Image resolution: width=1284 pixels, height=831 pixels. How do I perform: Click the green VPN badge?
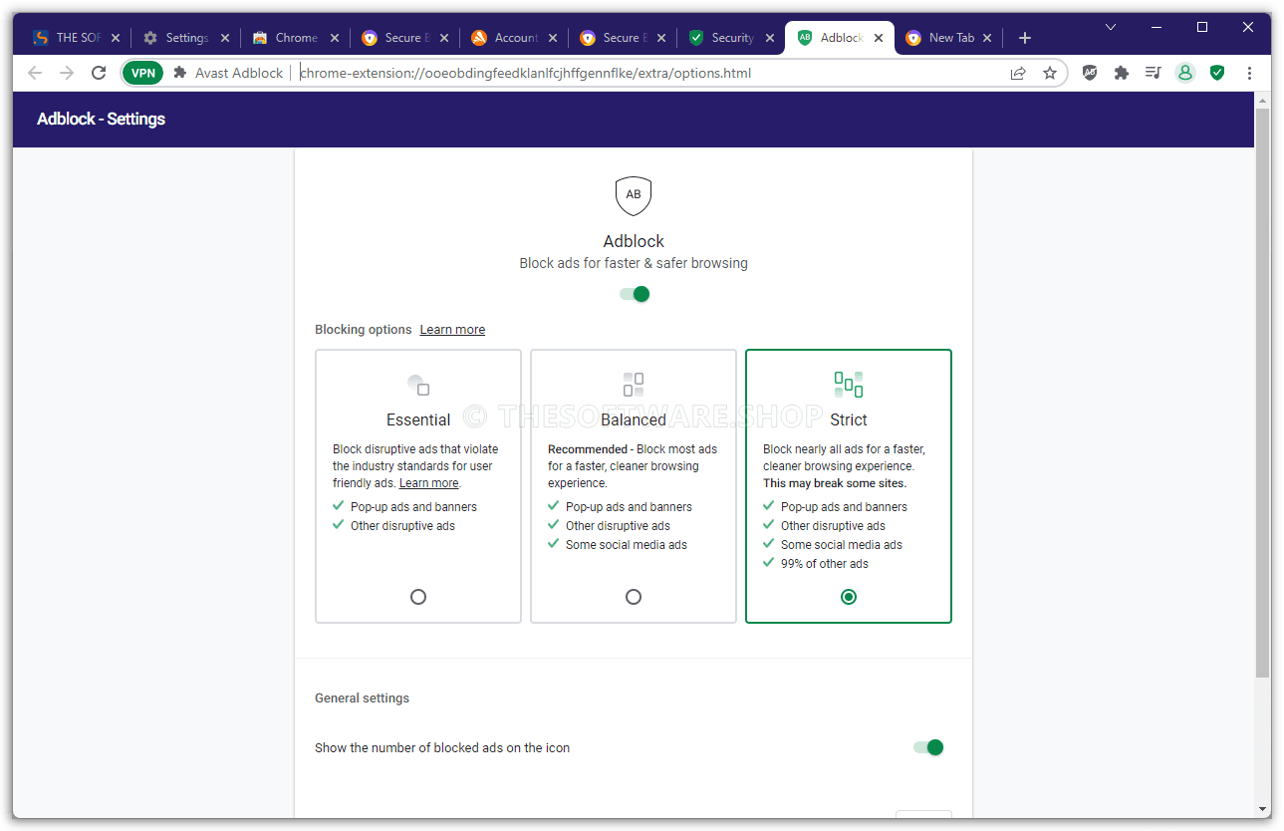point(143,73)
